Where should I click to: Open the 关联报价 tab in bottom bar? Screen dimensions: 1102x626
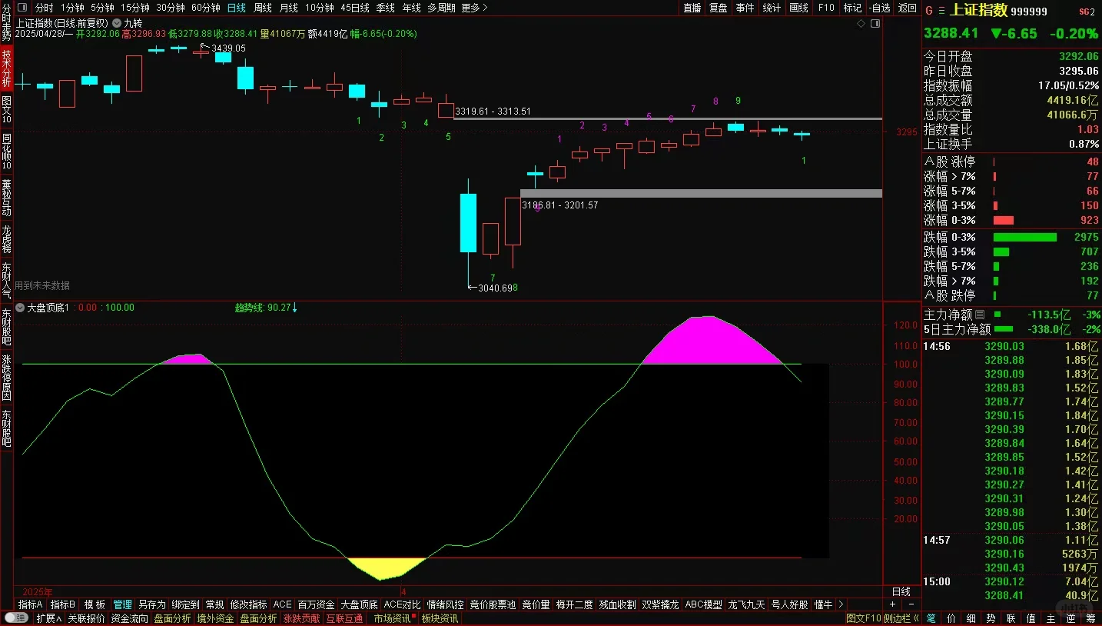point(86,618)
